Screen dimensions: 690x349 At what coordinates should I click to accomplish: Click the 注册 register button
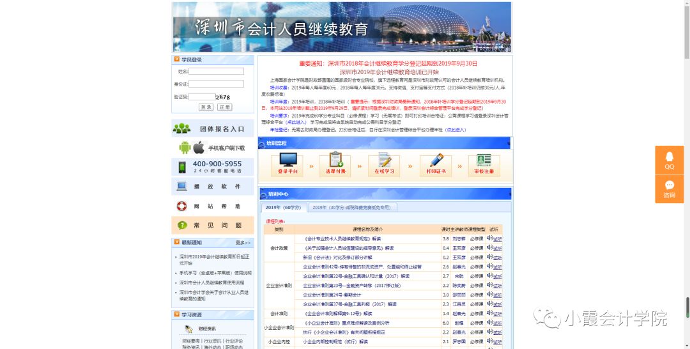224,107
